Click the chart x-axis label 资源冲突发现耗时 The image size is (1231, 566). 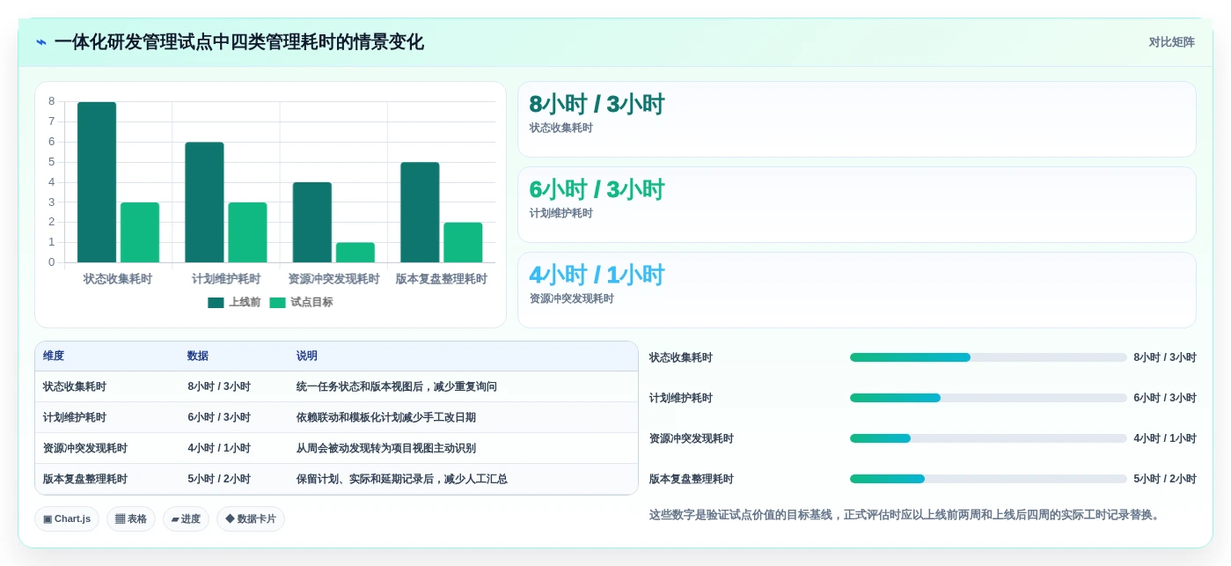point(333,279)
